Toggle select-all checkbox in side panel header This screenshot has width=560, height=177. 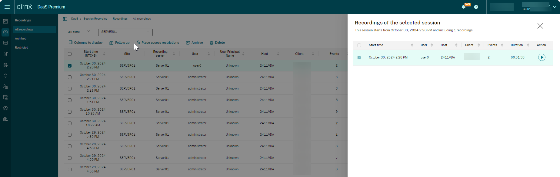click(x=359, y=45)
